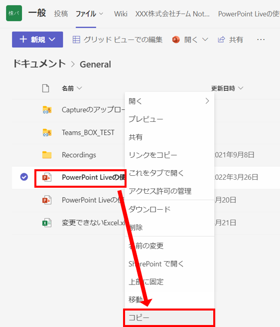Expand the 開く toolbar dropdown chevron

click(205, 39)
